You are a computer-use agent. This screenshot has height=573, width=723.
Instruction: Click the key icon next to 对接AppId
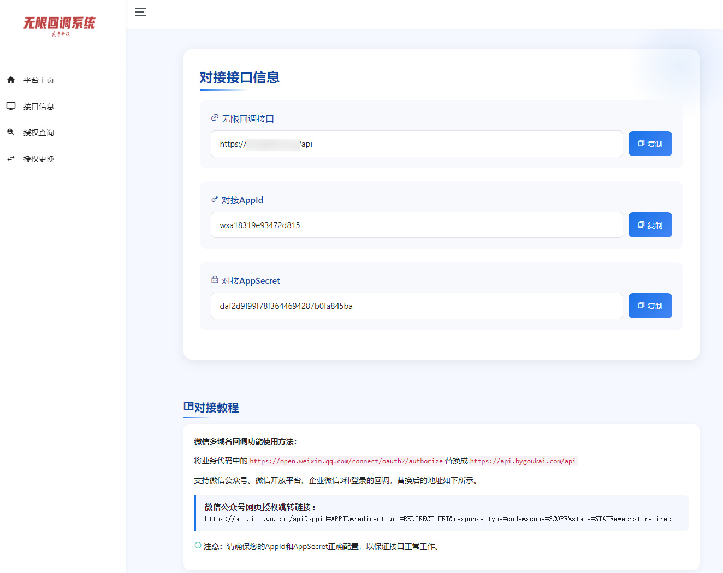[x=215, y=199]
